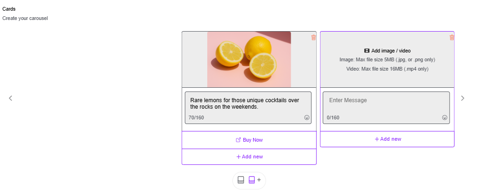Open emoji picker in the lemons message box
Screen dimensions: 477x196
(x=307, y=118)
